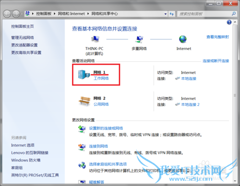Click the scroll up arrow of vertical scrollbar
The height and width of the screenshot is (186, 240).
pyautogui.click(x=235, y=22)
